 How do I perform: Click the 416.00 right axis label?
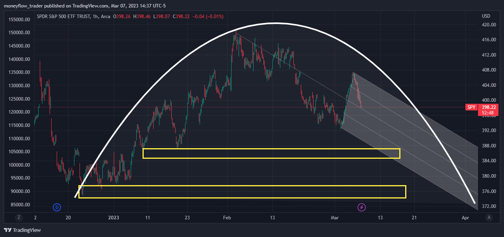(488, 40)
